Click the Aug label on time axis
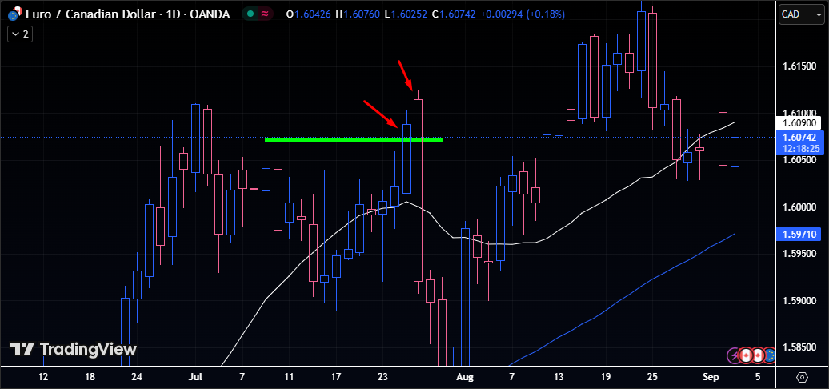This screenshot has width=829, height=389. [465, 377]
